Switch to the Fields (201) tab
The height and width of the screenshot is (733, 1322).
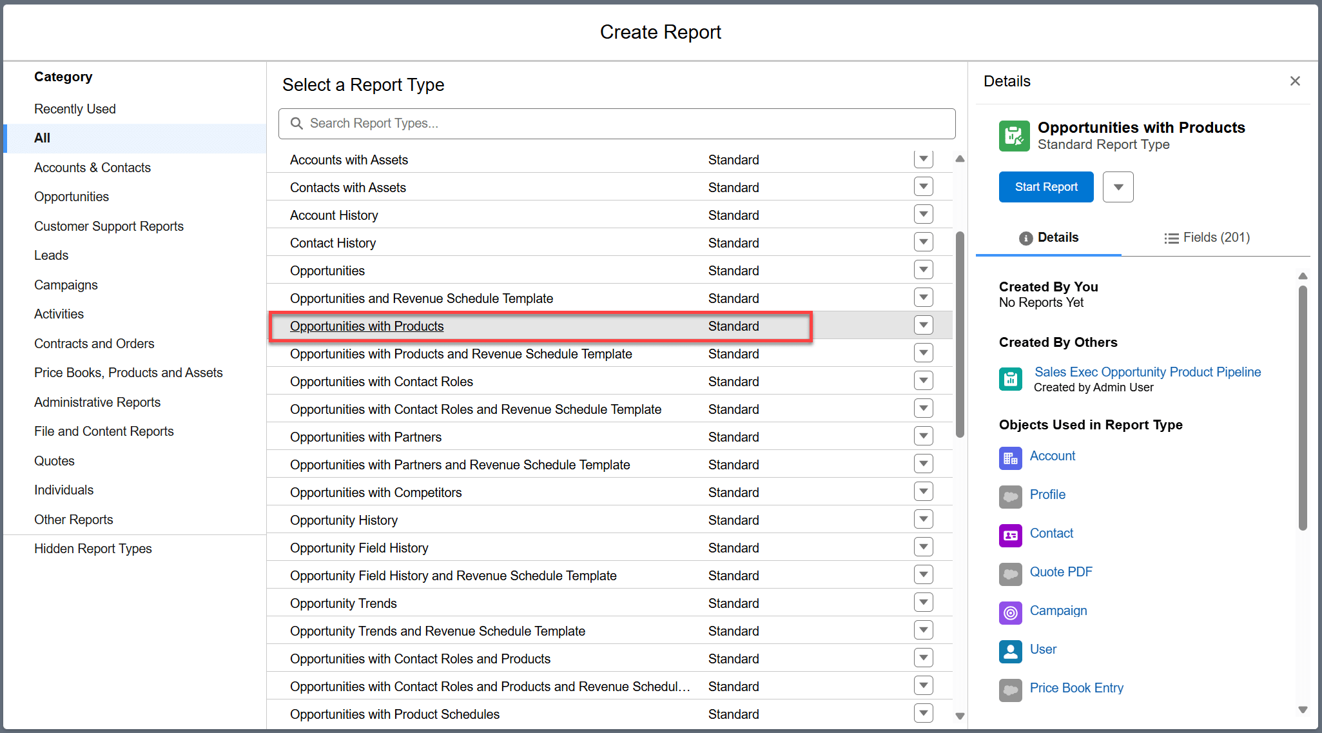[x=1207, y=238]
